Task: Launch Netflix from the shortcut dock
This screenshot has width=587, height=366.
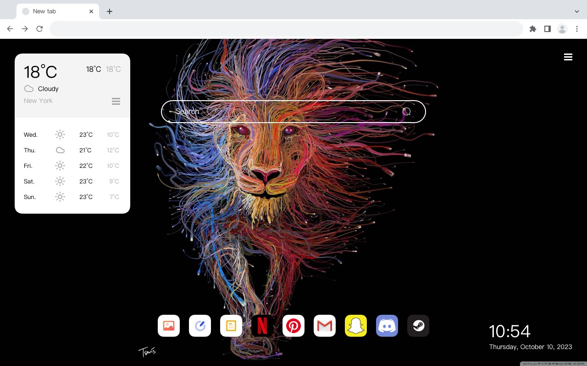Action: (x=262, y=326)
